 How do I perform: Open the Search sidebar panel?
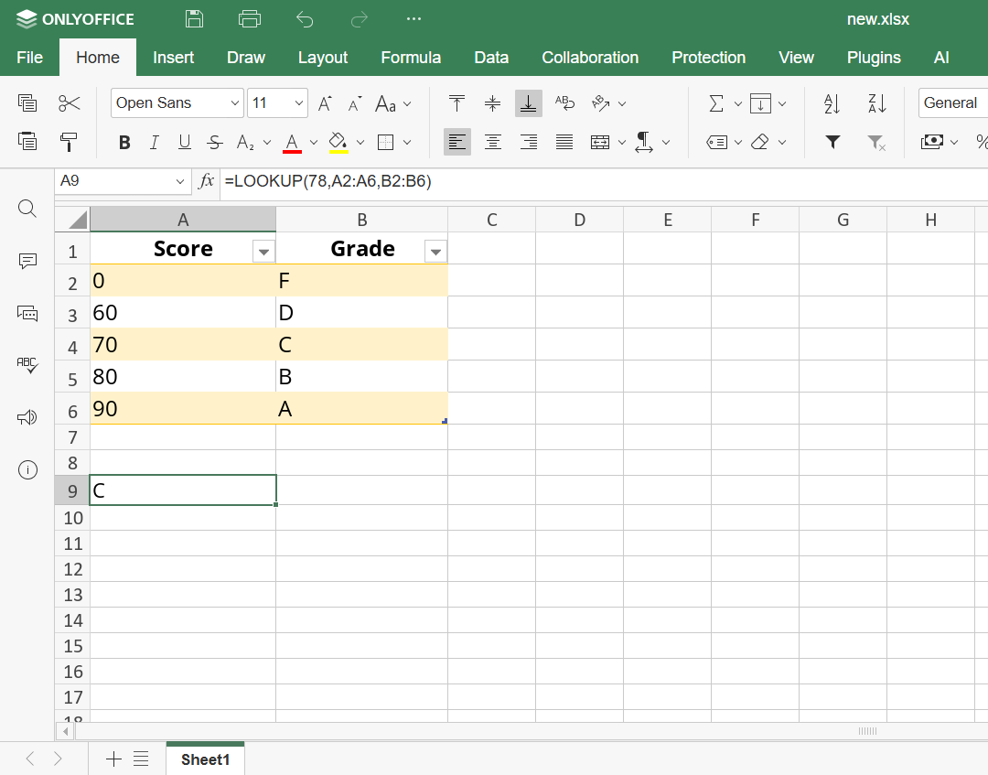pos(27,209)
